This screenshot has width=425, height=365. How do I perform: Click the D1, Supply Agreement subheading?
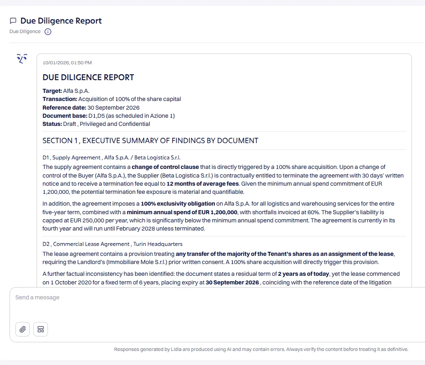(x=111, y=158)
